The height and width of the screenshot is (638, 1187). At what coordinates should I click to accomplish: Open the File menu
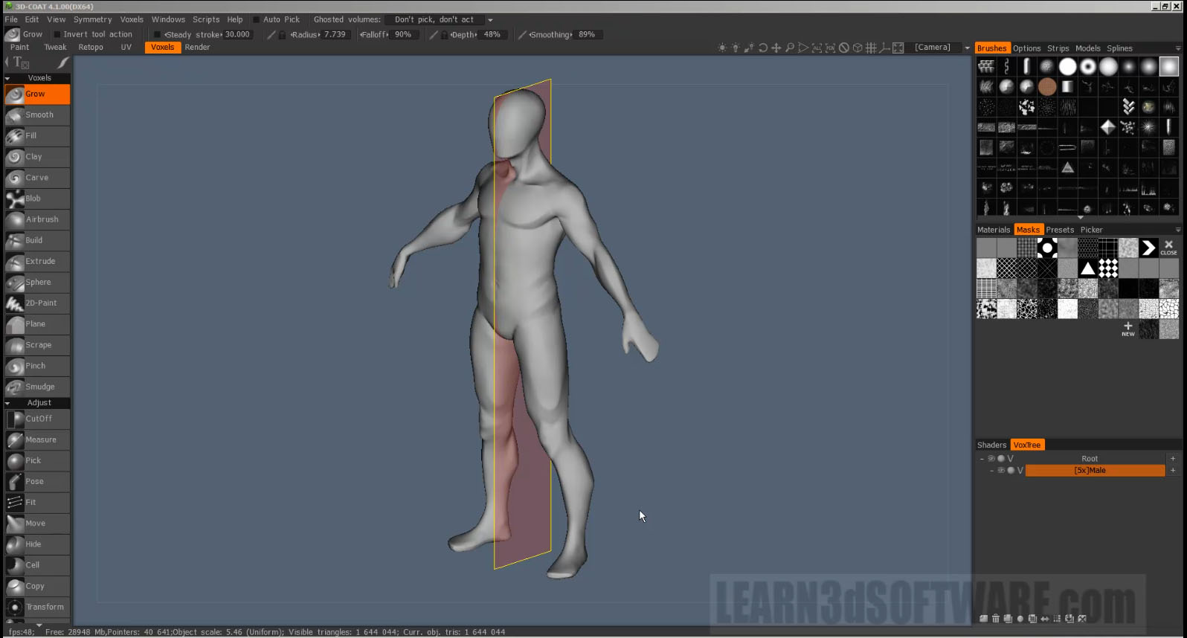11,20
